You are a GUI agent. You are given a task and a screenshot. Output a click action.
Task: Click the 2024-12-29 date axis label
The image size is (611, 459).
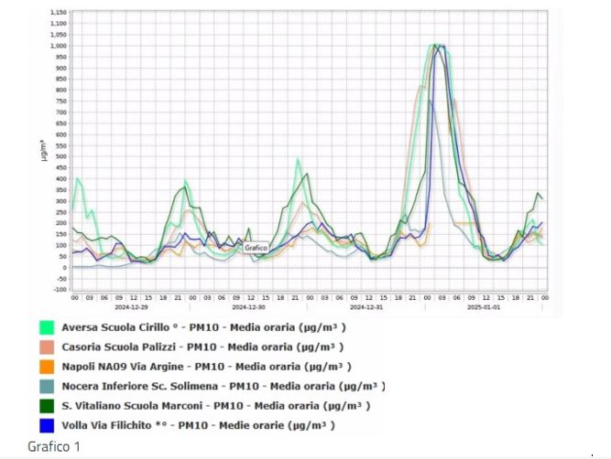tap(131, 307)
